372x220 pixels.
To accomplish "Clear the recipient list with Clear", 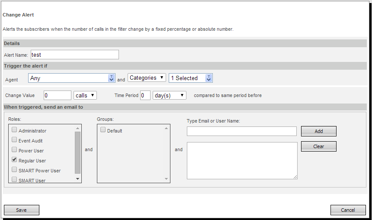I will (318, 146).
